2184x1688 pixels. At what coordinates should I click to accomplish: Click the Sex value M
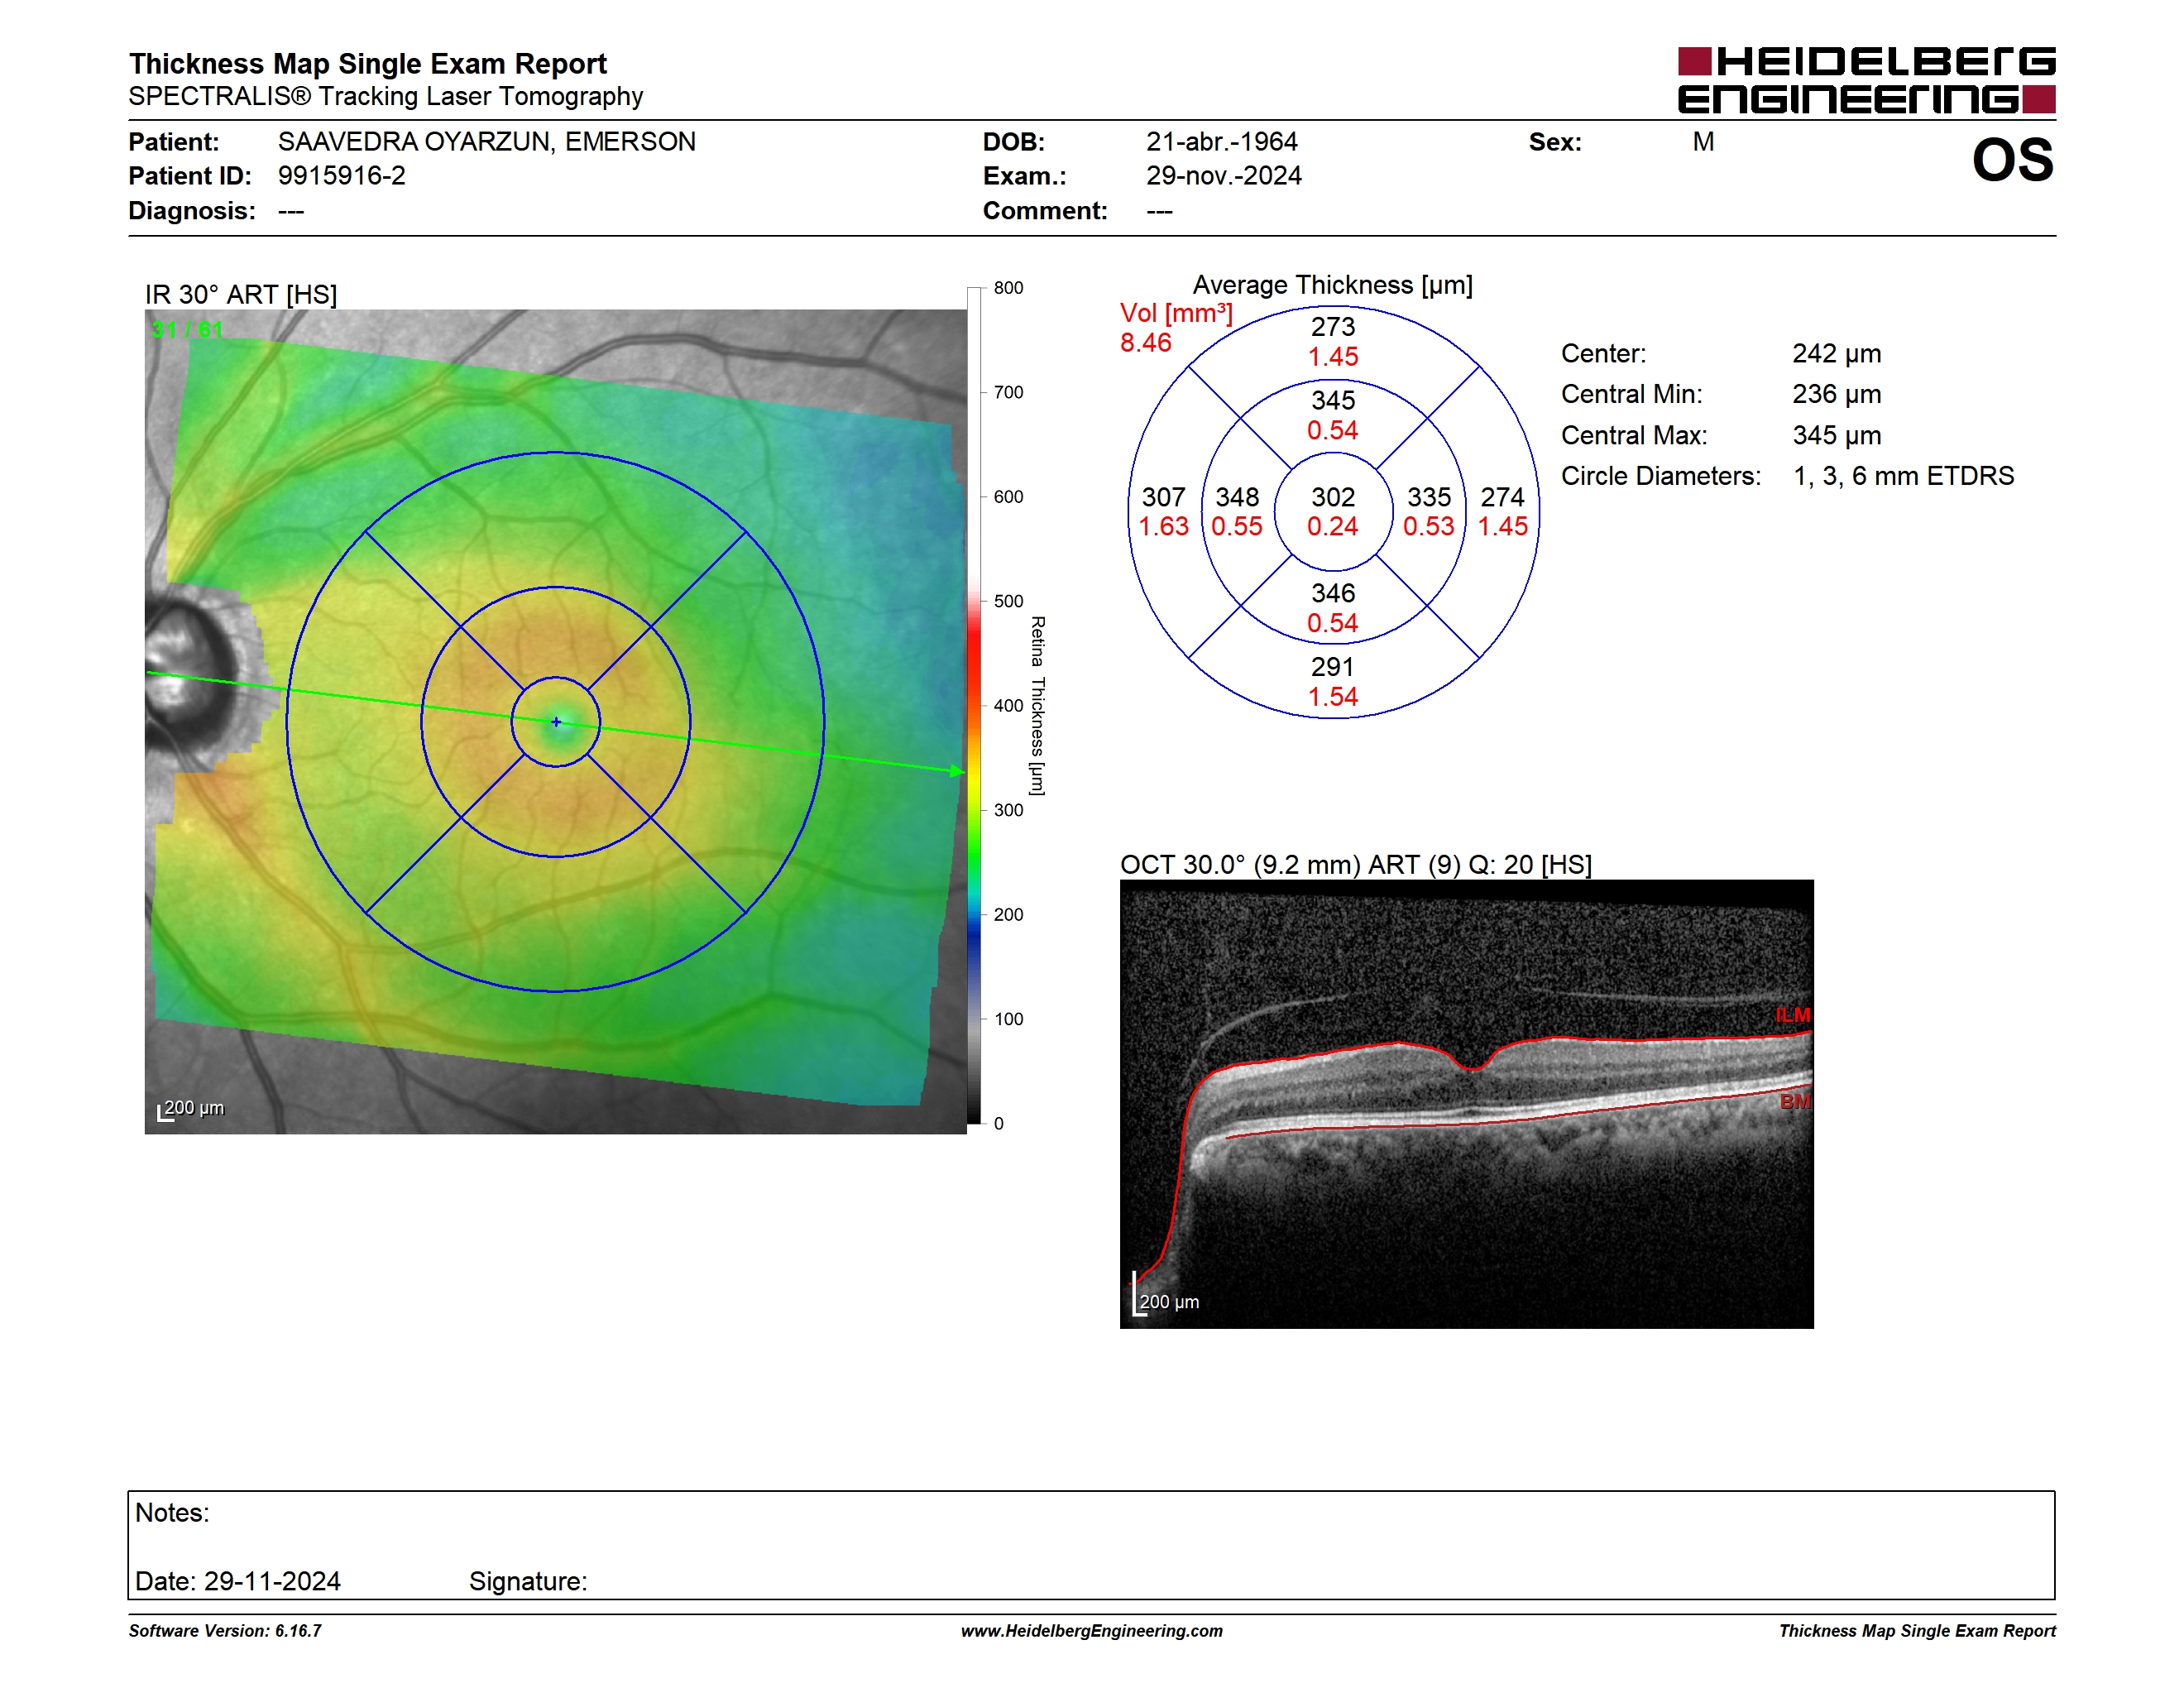pyautogui.click(x=1703, y=142)
